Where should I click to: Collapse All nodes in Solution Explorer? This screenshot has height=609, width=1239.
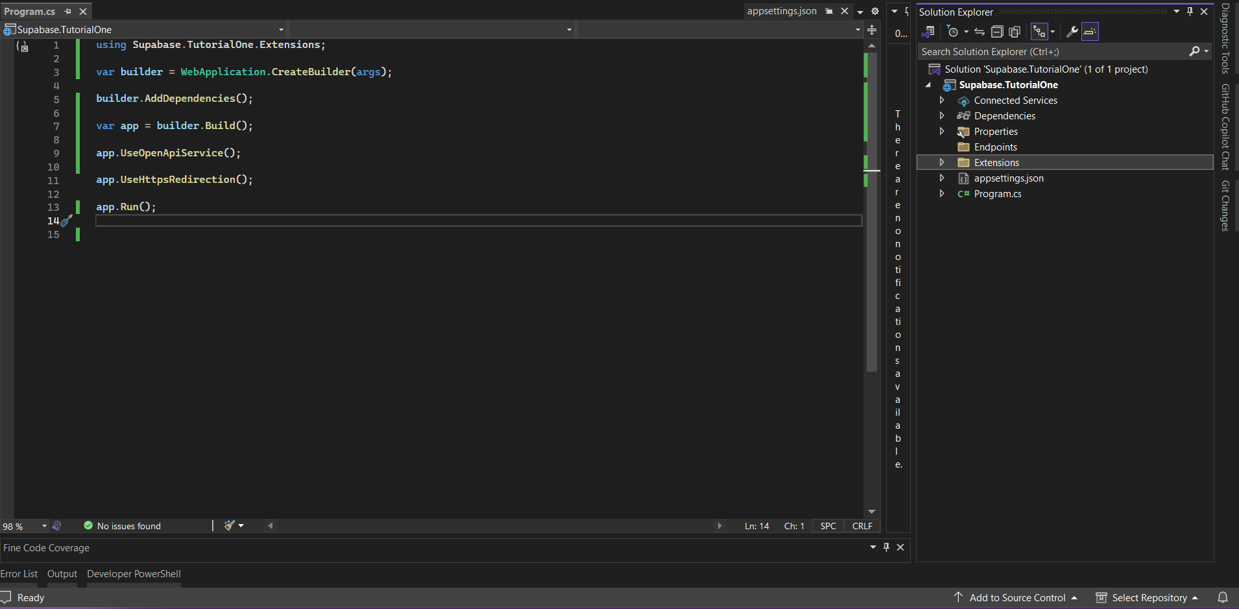(997, 31)
